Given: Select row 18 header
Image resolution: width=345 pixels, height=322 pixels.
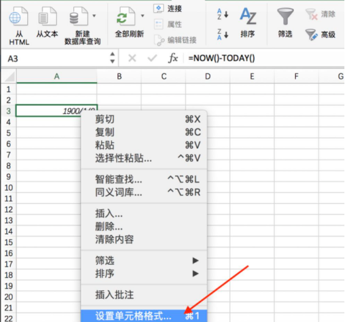Looking at the screenshot, I should pos(9,275).
